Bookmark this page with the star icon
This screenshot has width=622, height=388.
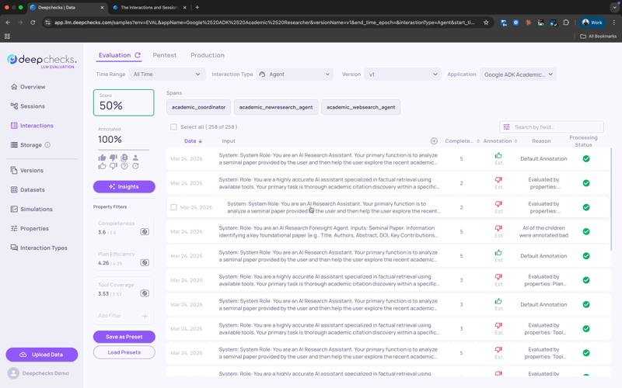(486, 23)
